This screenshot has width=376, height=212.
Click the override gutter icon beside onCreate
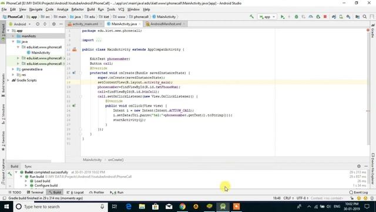pyautogui.click(x=74, y=73)
